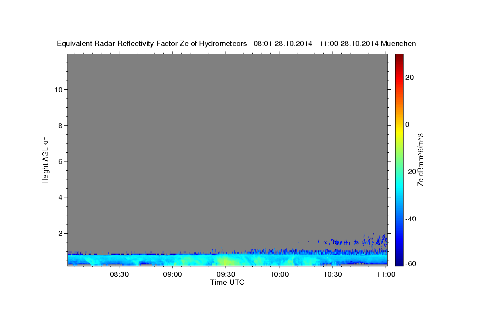Click the plot title 'Equivalent Radar Reflectivity Factor Ze of Hydrometeors'
The width and height of the screenshot is (479, 319).
(x=152, y=44)
